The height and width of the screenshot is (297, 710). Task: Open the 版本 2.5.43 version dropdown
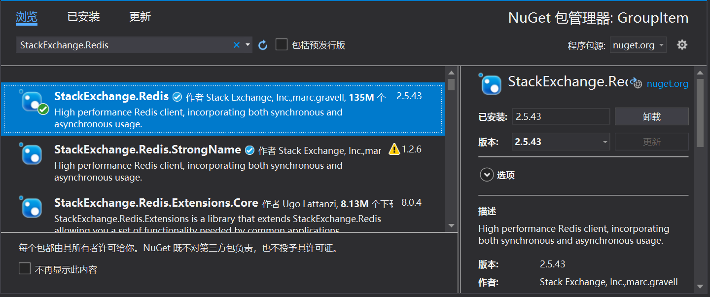pyautogui.click(x=561, y=142)
